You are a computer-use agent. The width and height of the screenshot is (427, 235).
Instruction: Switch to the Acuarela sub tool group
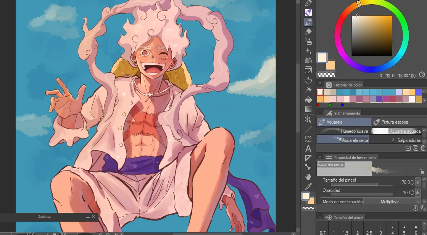click(344, 122)
